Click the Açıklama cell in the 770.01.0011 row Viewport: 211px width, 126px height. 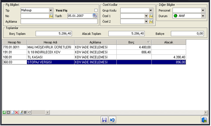pyautogui.click(x=95, y=47)
